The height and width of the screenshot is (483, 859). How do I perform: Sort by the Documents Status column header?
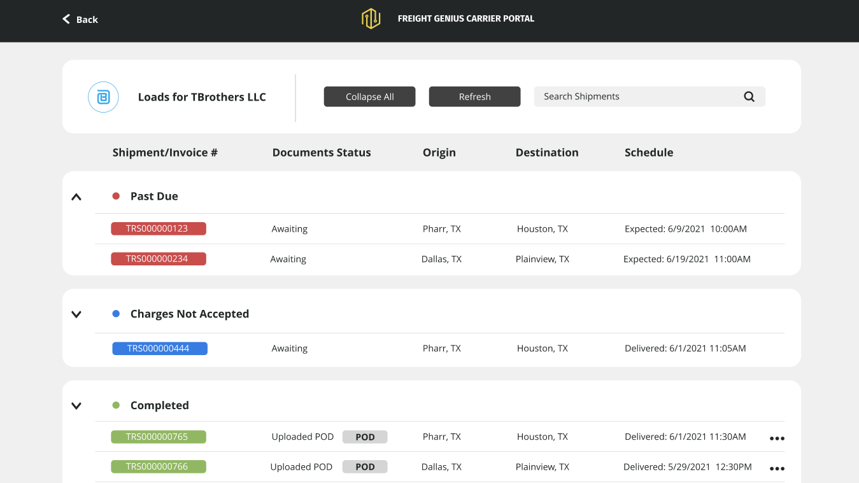pyautogui.click(x=322, y=152)
